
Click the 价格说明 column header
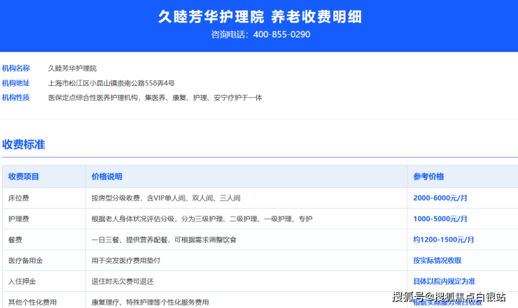(x=106, y=177)
